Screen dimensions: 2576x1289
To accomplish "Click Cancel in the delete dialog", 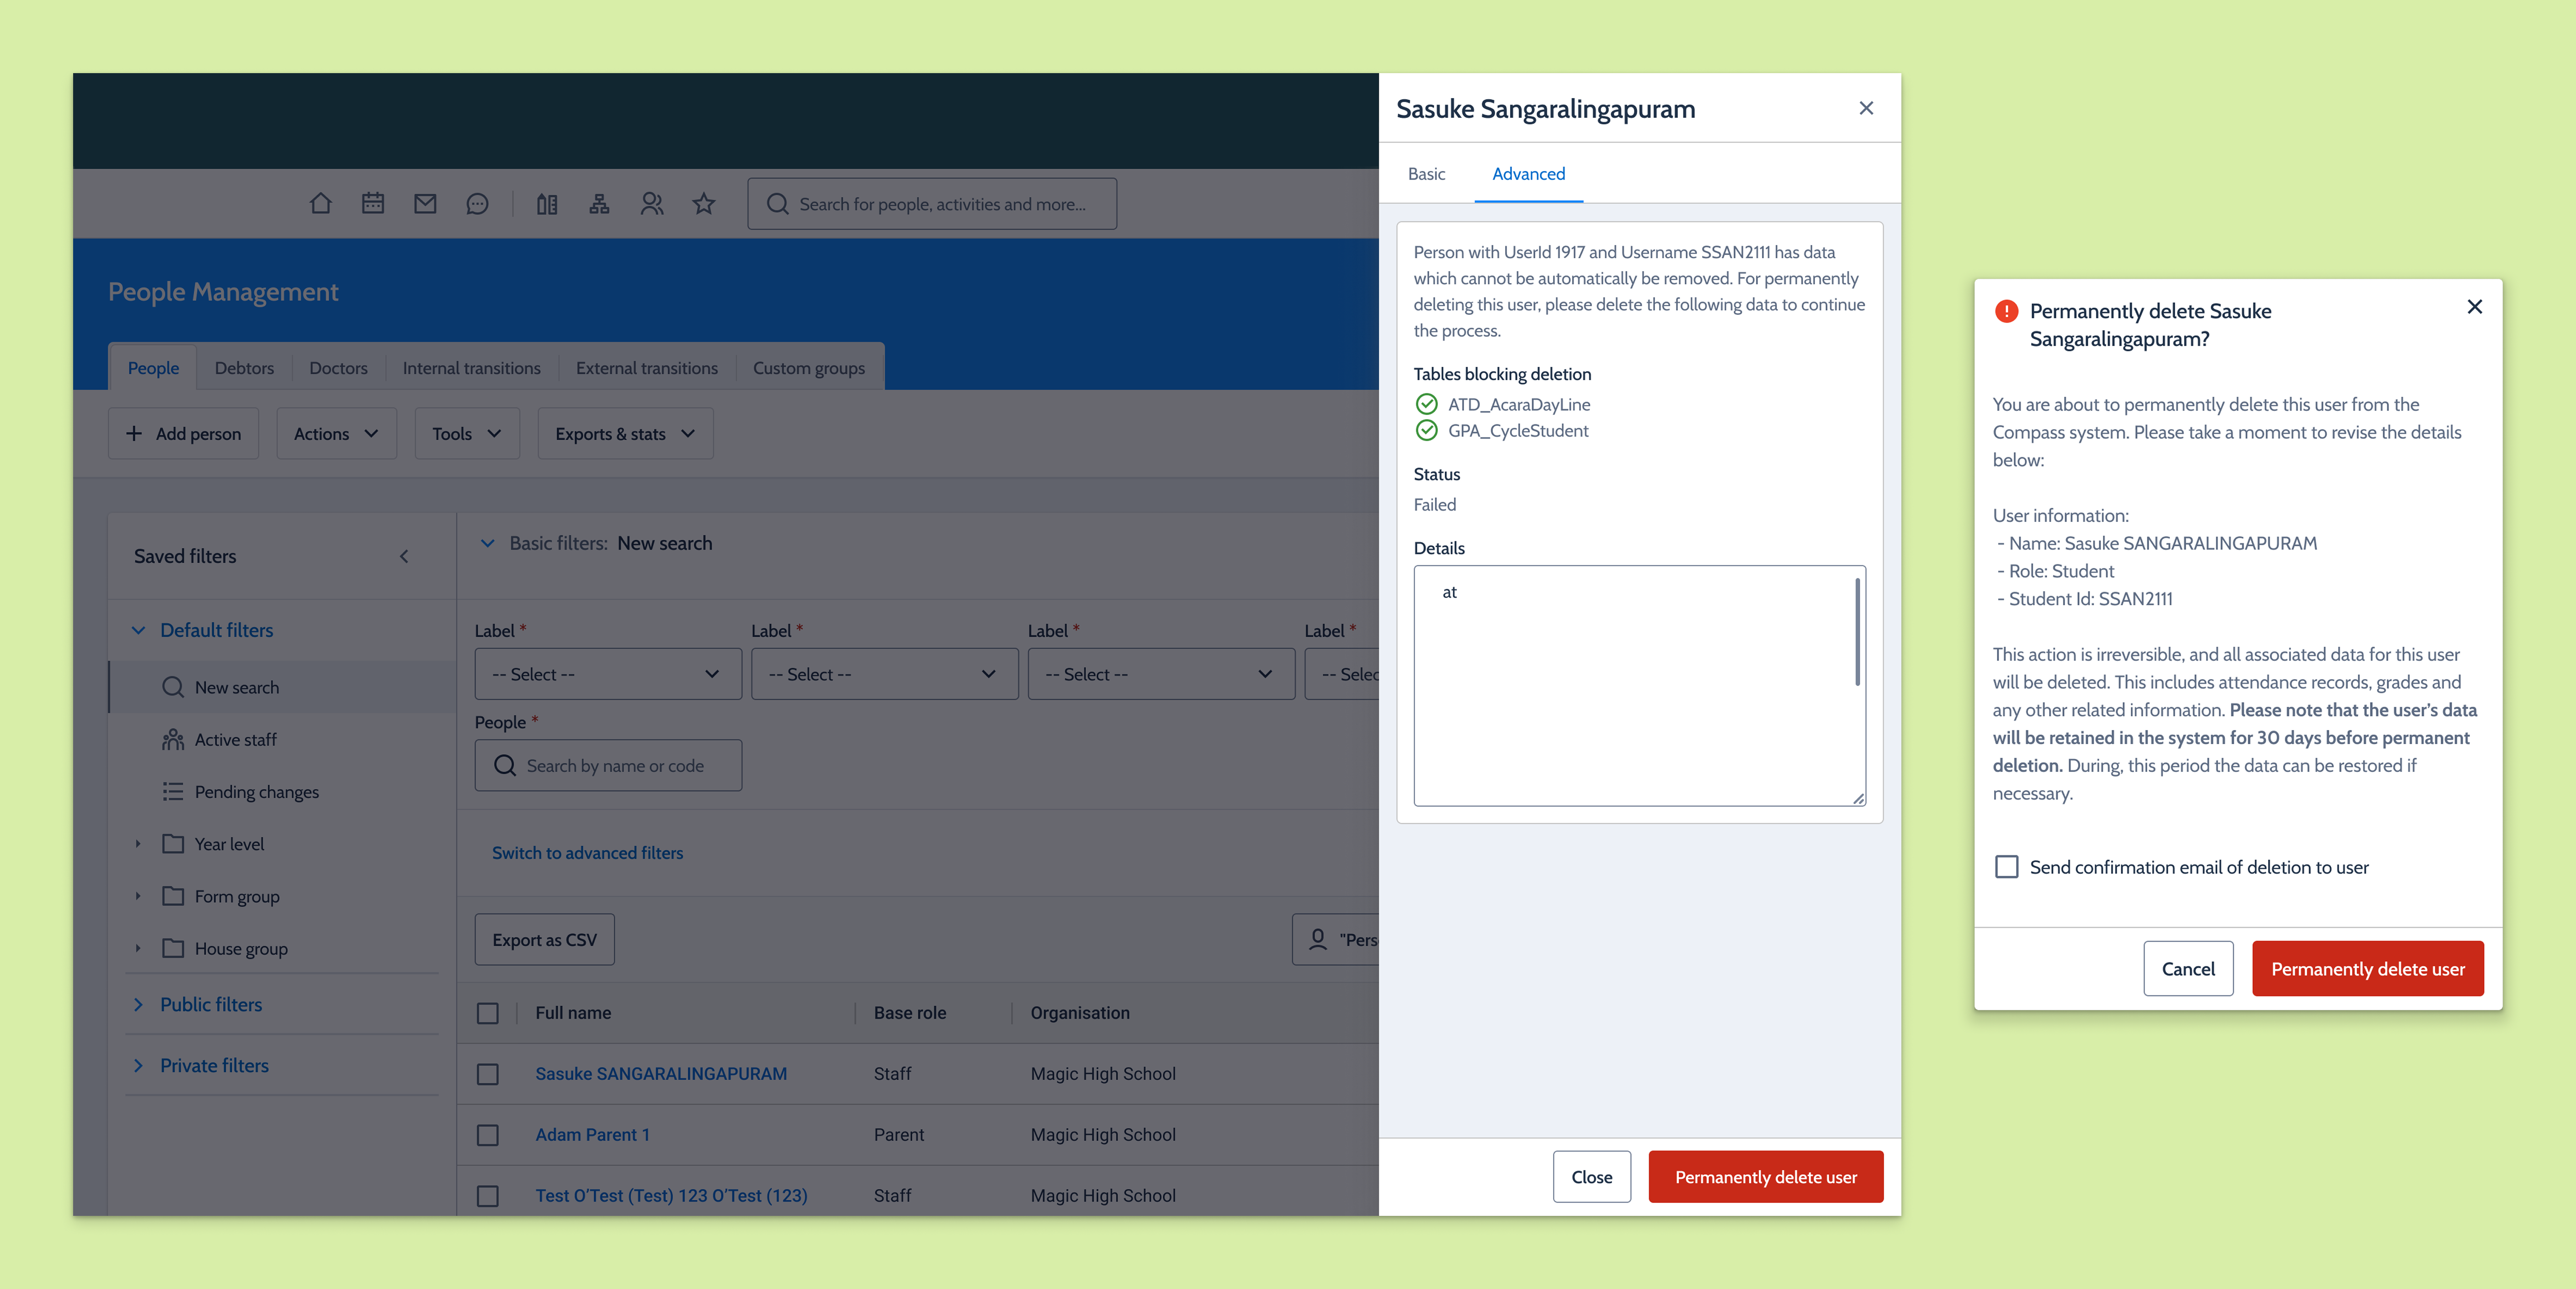I will pyautogui.click(x=2188, y=968).
